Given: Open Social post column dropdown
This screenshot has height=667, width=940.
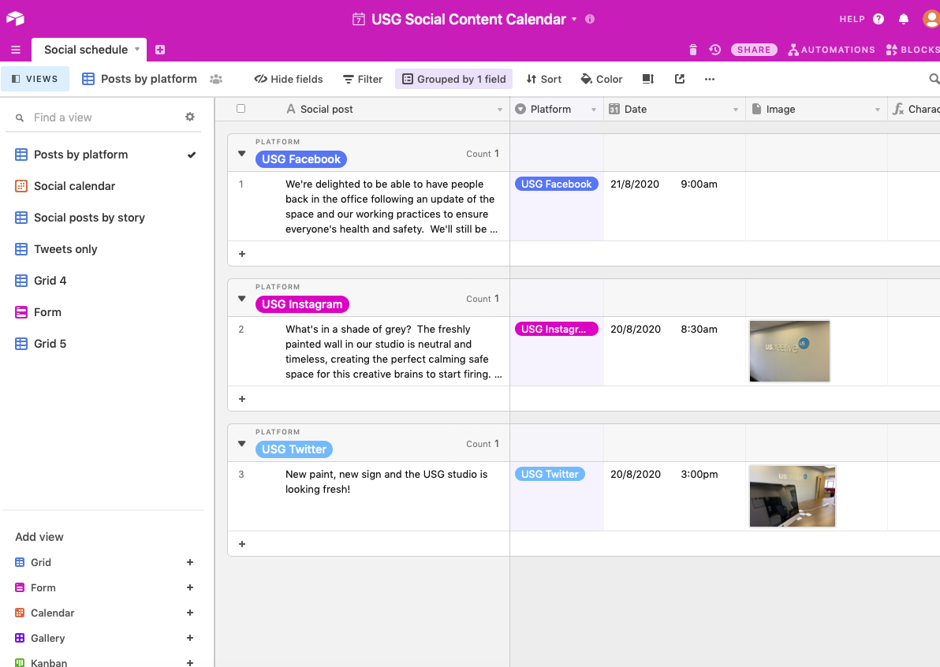Looking at the screenshot, I should click(x=500, y=110).
